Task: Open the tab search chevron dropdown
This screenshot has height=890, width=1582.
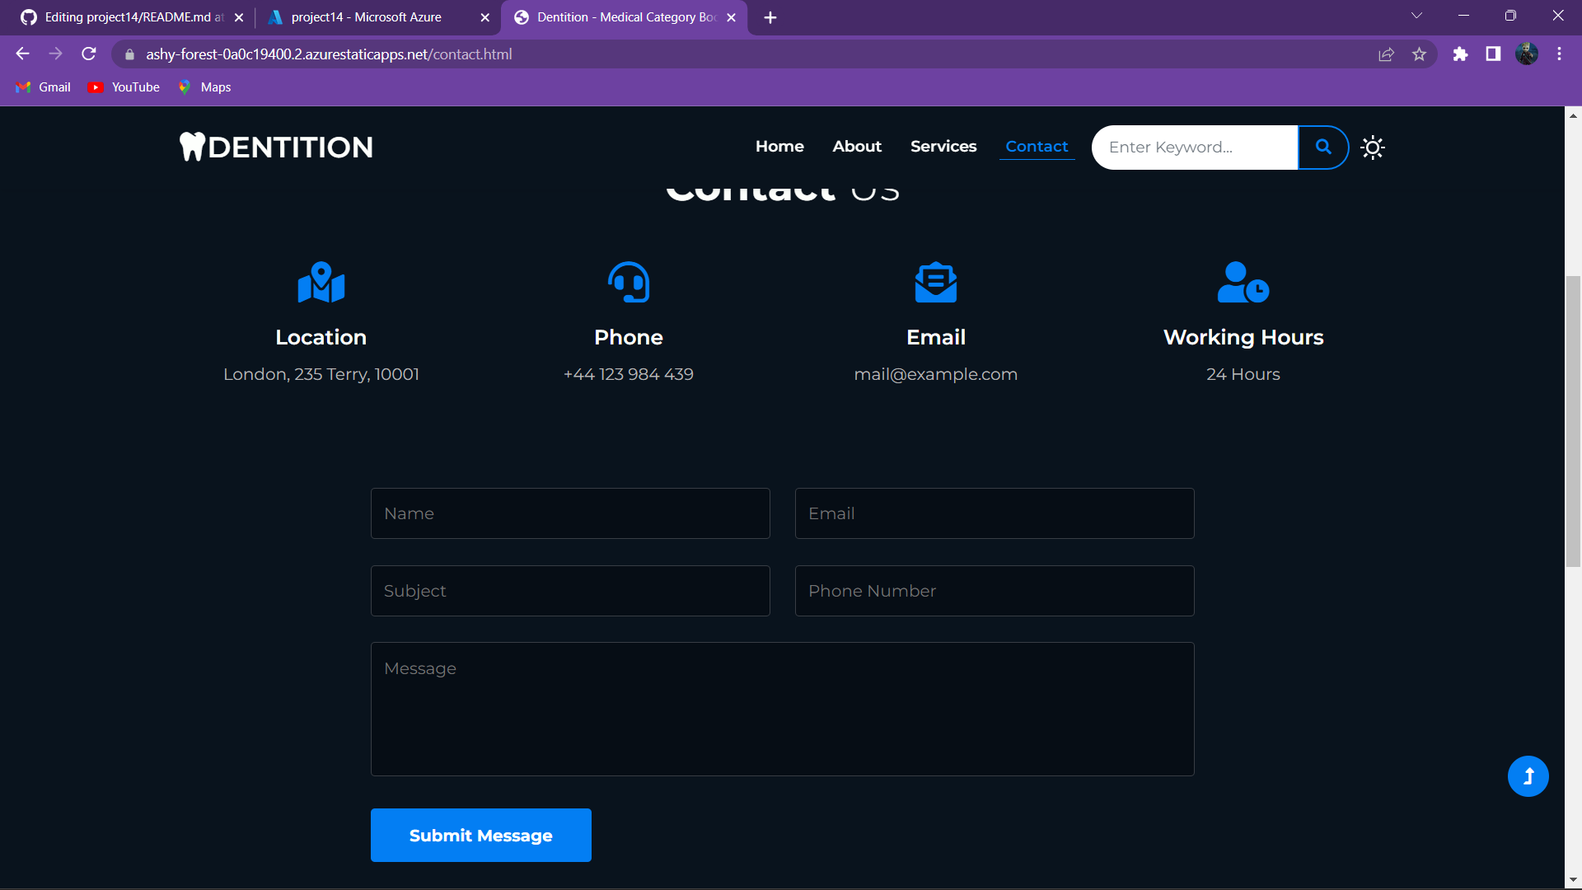Action: (1417, 15)
